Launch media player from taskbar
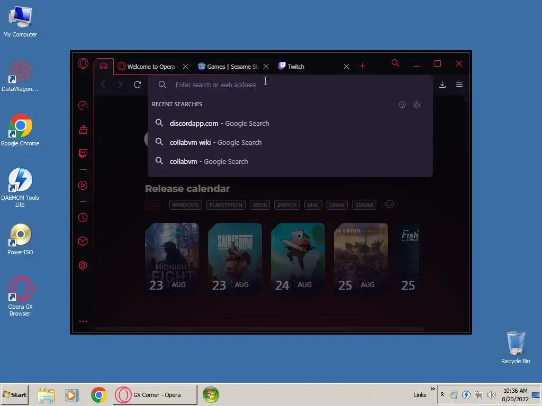 point(72,395)
